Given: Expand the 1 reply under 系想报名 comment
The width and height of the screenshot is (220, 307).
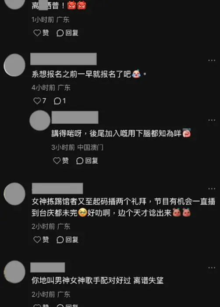Looking at the screenshot, I should [x=60, y=101].
